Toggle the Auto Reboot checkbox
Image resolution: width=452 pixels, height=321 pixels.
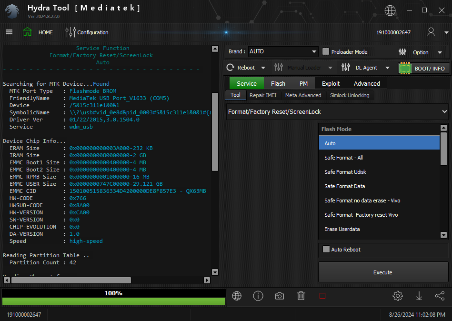[x=326, y=249]
